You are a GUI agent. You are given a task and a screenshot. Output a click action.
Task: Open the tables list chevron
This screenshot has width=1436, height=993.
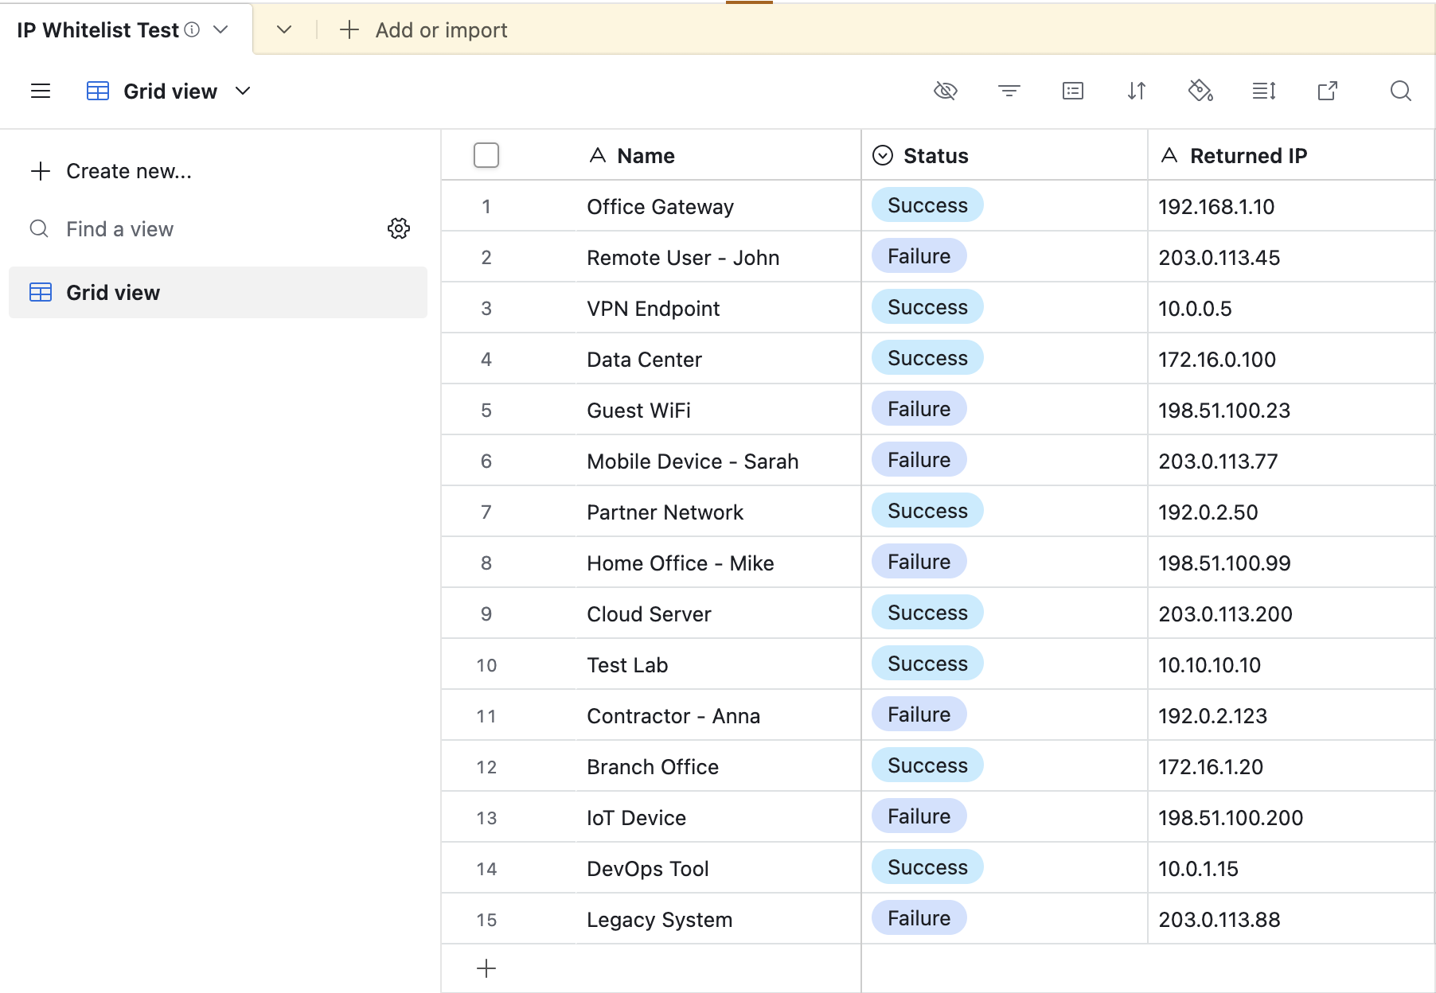pos(284,29)
